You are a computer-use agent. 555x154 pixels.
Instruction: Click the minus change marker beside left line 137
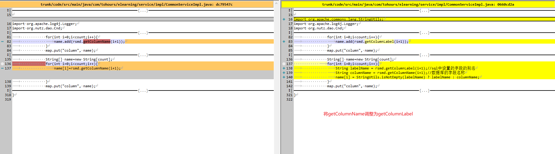point(2,68)
